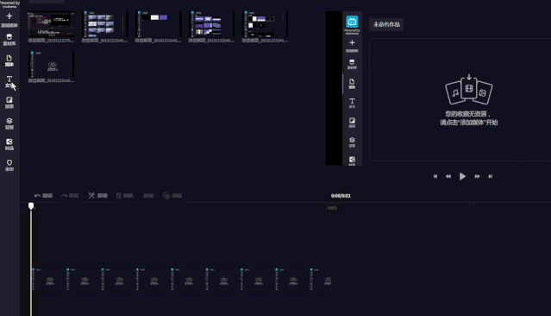The image size is (551, 316).
Task: Click the scissors split tool in timeline toolbar
Action: click(x=91, y=195)
